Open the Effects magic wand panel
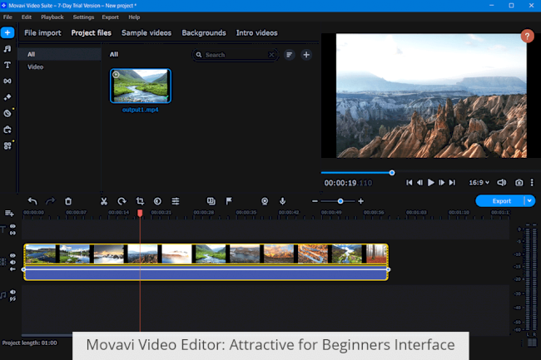541x360 pixels. click(x=7, y=97)
